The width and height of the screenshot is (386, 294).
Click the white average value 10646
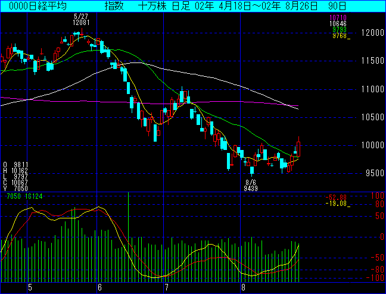(338, 24)
